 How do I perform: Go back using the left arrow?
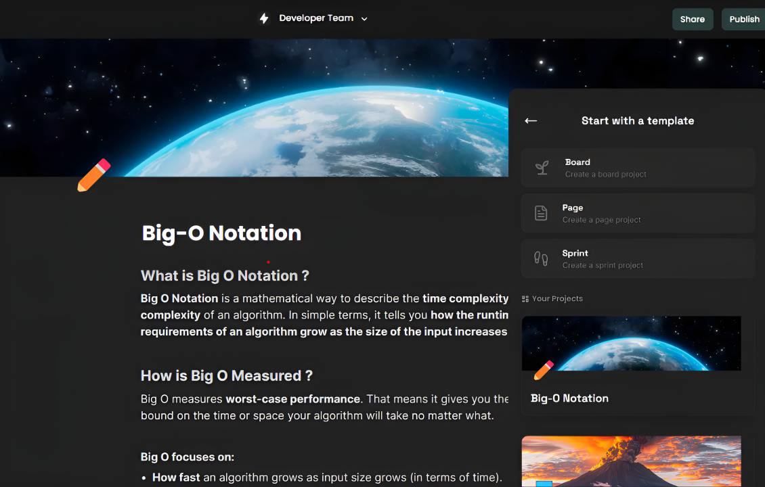pyautogui.click(x=531, y=121)
